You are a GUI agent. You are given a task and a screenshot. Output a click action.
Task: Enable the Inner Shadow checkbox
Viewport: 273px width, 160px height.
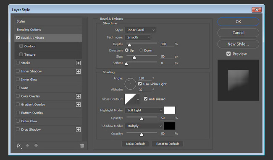pos(18,71)
